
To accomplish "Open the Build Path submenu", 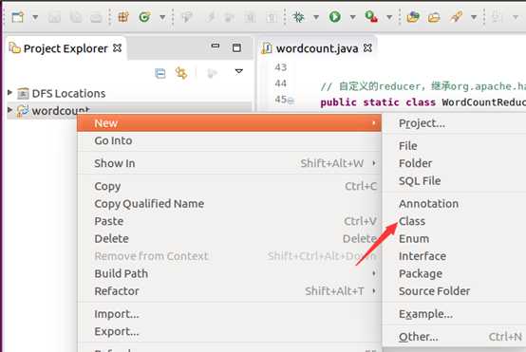I will [229, 273].
